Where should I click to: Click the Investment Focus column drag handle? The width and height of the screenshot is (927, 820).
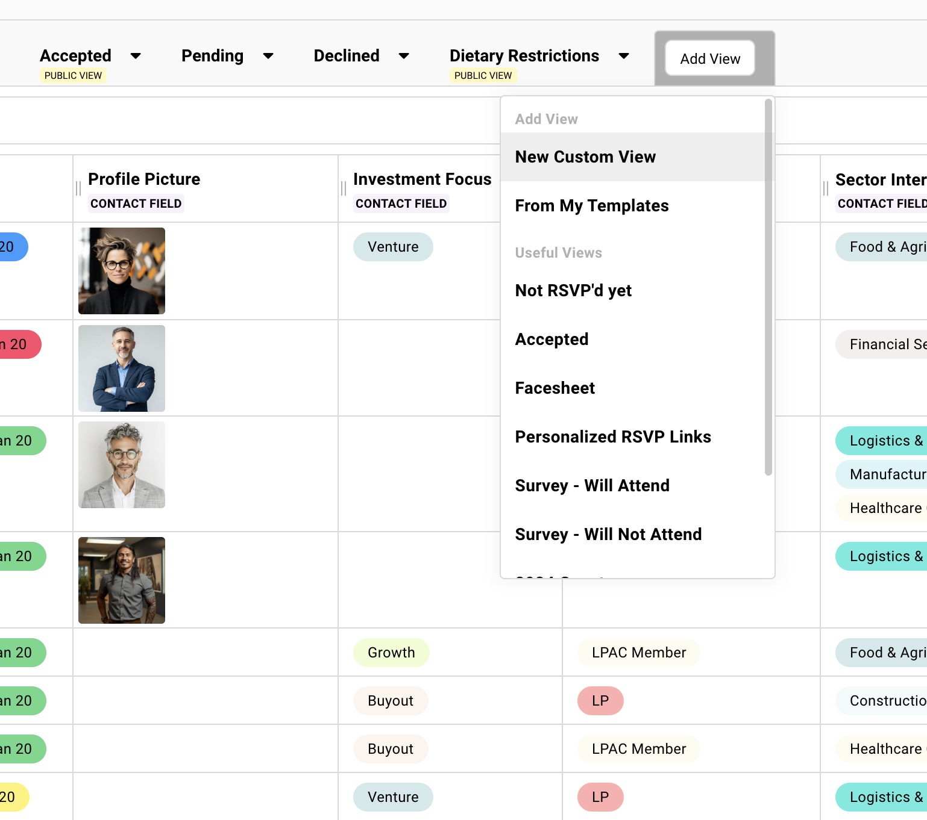(344, 189)
